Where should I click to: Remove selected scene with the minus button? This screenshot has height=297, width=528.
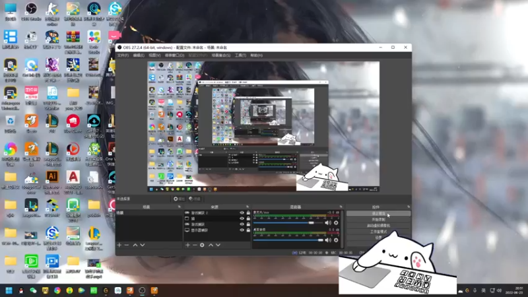point(127,245)
